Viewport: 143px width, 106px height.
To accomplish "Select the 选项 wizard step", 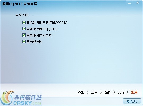I will click(x=94, y=92).
